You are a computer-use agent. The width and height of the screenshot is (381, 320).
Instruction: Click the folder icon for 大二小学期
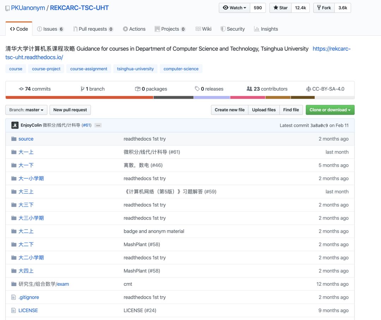(14, 257)
